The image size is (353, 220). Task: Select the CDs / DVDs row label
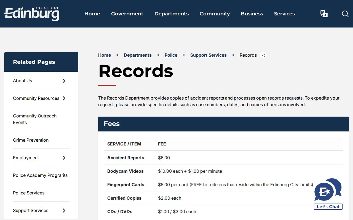click(x=120, y=211)
